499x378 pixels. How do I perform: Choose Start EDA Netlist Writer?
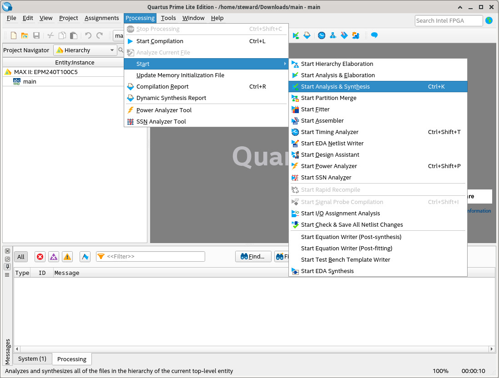pos(378,144)
